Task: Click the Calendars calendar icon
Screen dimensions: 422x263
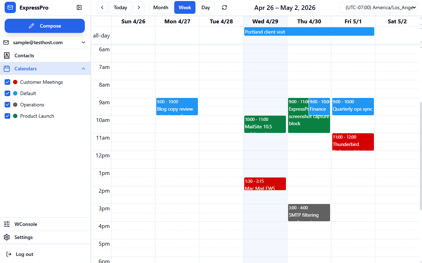Action: (x=7, y=69)
